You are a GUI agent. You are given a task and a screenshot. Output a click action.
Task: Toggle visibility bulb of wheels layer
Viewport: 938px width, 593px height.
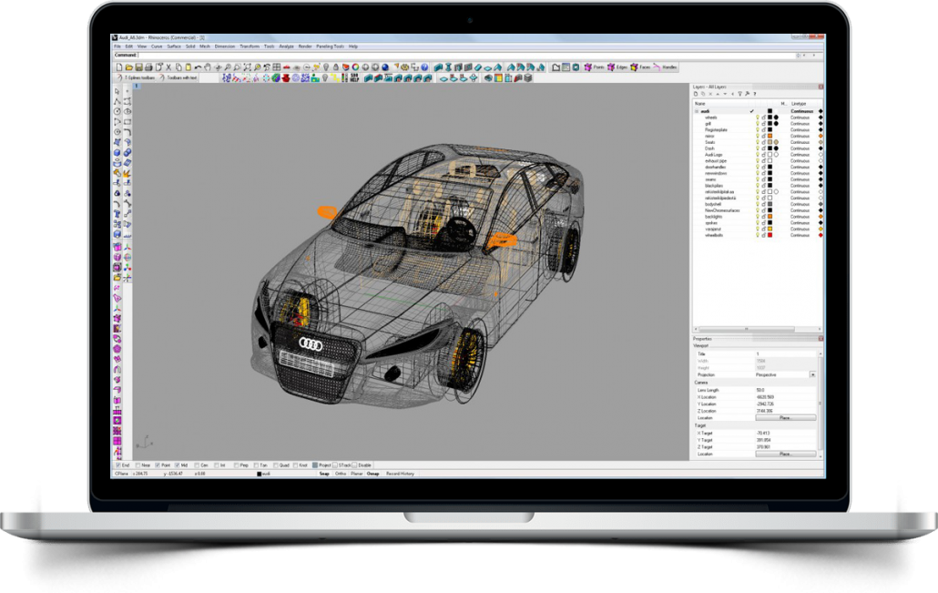(x=758, y=118)
